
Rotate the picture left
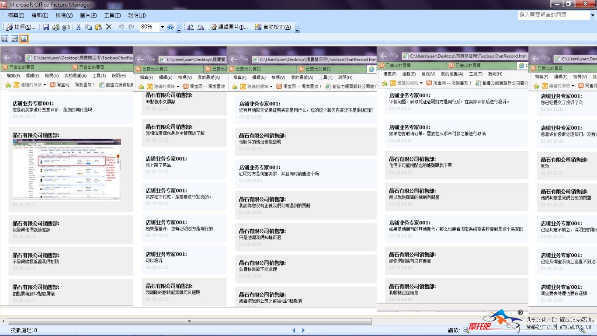(x=191, y=27)
